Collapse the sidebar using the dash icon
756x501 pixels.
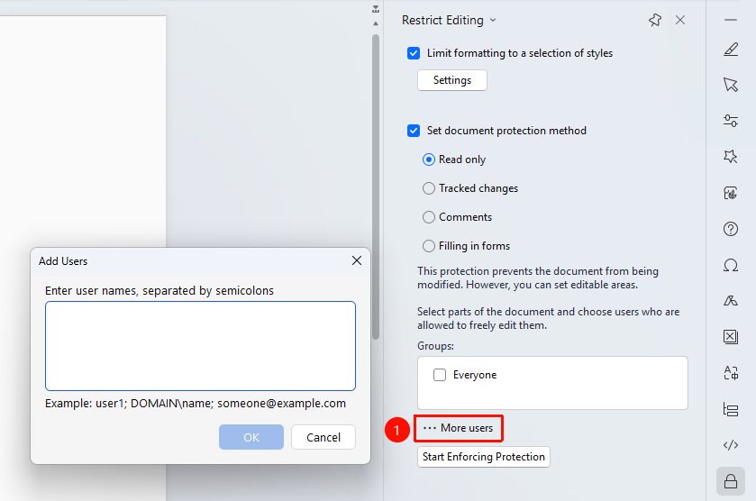[731, 20]
